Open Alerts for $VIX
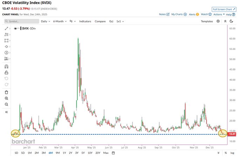Viewport: 238px width, 157px height. click(x=194, y=14)
